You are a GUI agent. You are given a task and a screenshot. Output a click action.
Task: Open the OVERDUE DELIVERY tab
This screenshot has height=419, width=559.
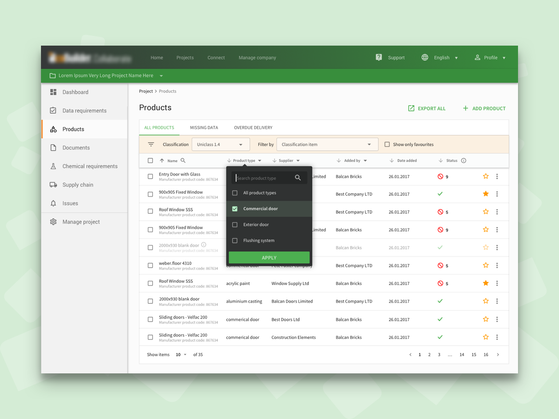[x=253, y=127]
